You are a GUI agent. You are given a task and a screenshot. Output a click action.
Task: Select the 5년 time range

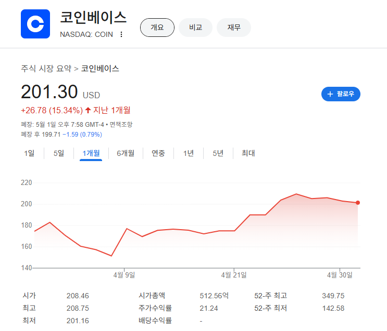[218, 153]
